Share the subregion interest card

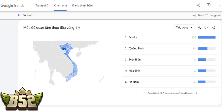click(x=213, y=27)
